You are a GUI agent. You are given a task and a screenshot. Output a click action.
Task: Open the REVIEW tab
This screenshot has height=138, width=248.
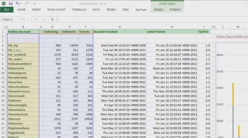pos(111,10)
